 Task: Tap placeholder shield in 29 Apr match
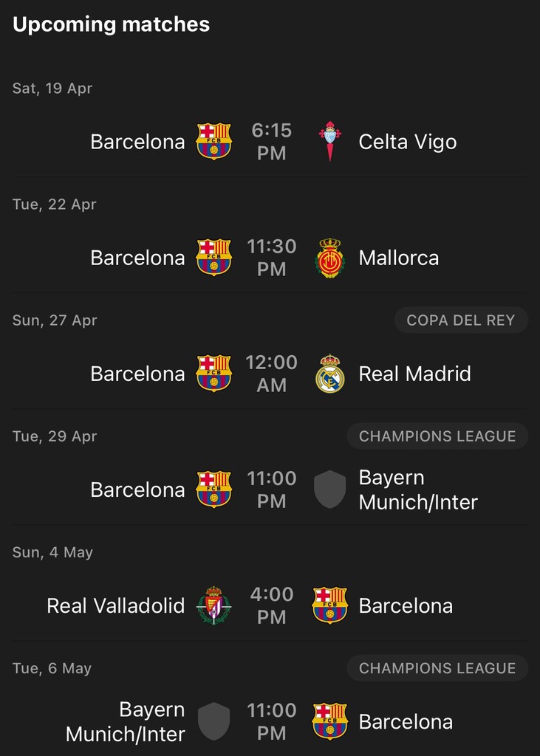[x=330, y=489]
